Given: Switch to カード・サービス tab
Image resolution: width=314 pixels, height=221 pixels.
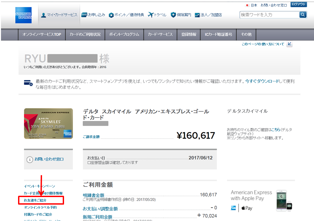Looking at the screenshot, I should (160, 34).
